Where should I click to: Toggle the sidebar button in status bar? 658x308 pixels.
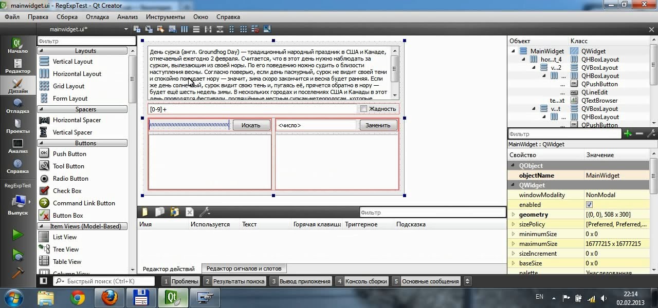point(44,281)
